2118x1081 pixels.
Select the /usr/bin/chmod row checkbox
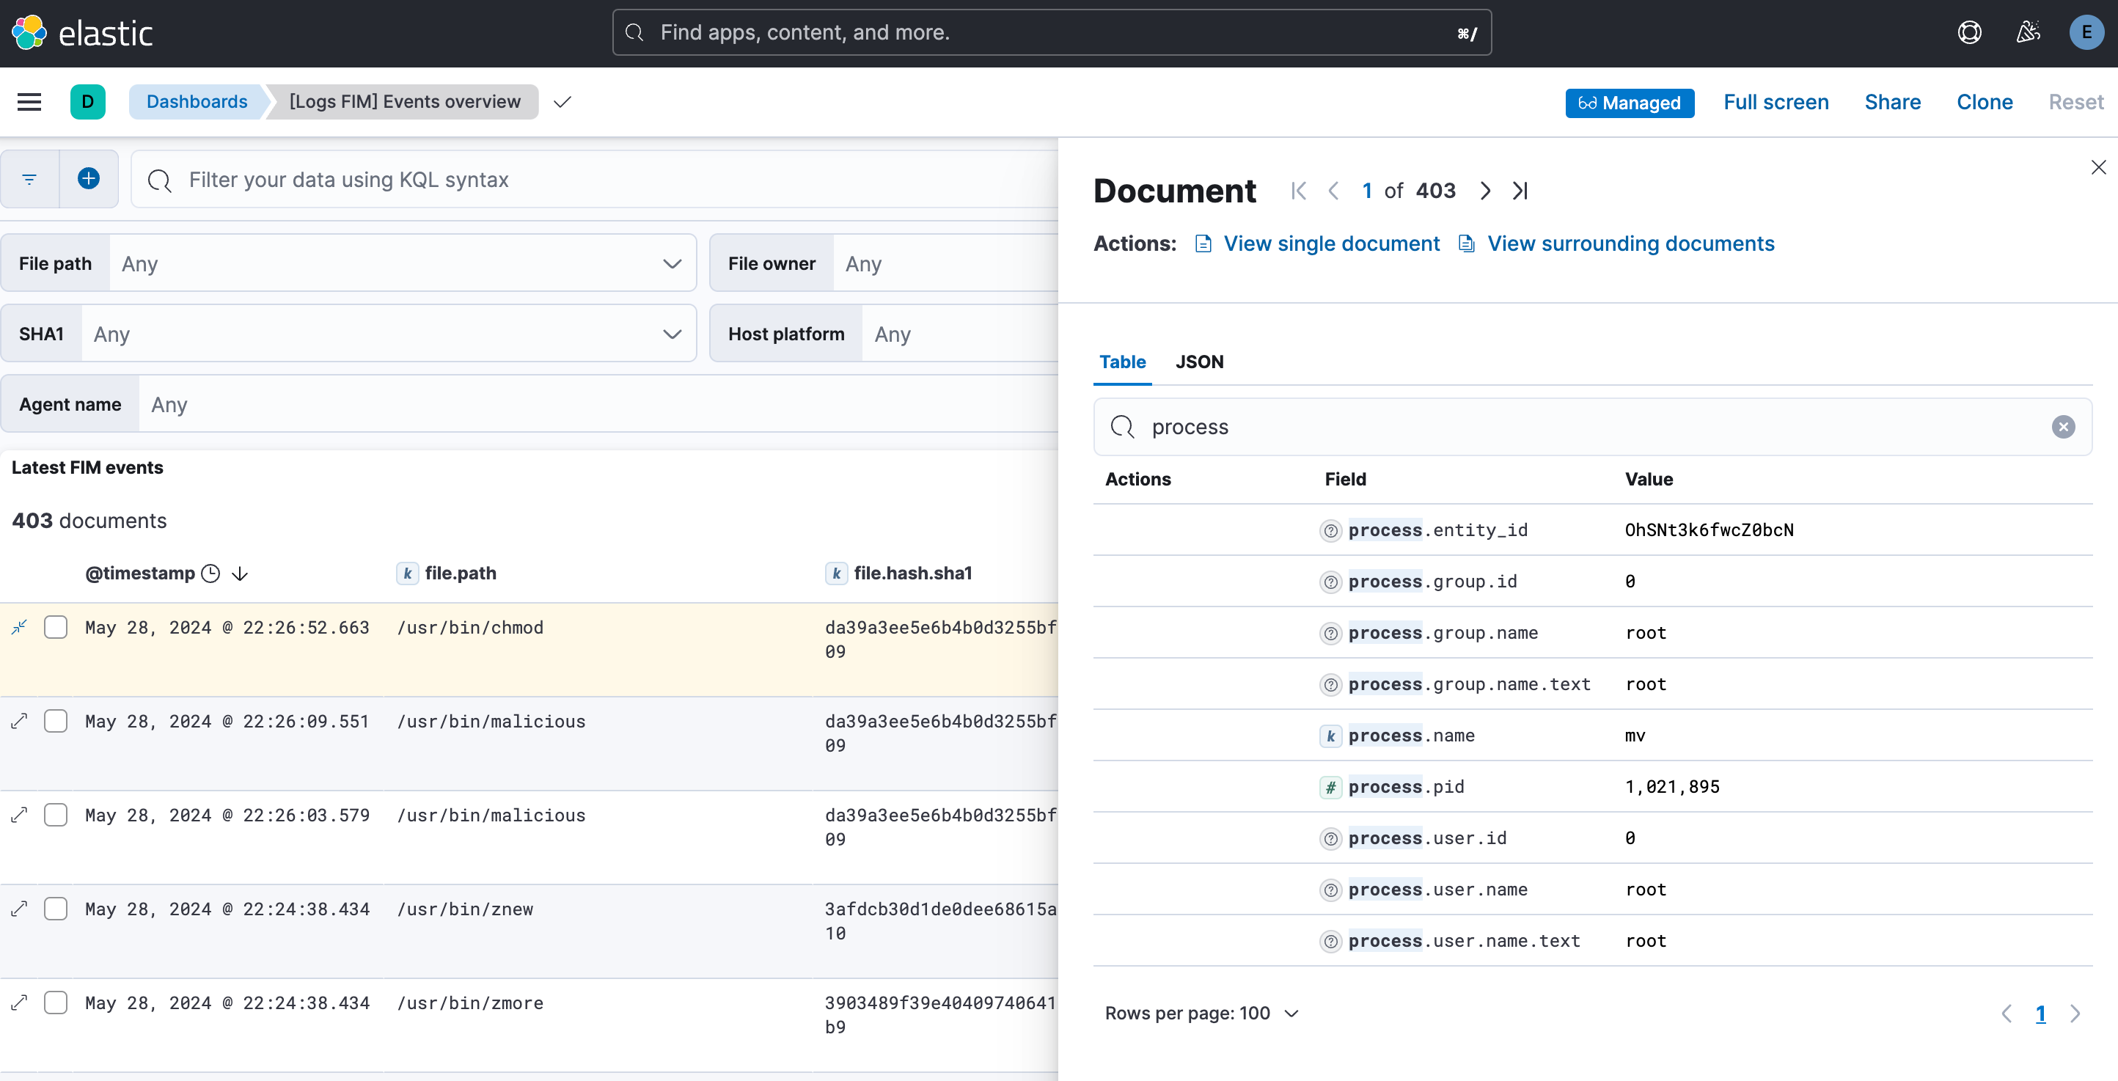tap(56, 627)
